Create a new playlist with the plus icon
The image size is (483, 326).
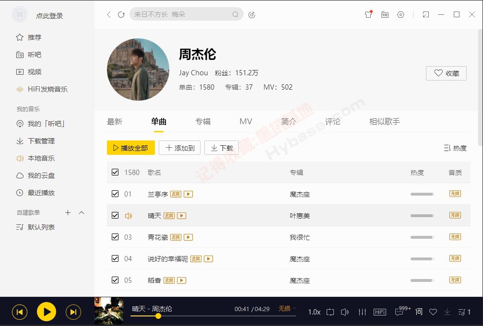[x=68, y=213]
